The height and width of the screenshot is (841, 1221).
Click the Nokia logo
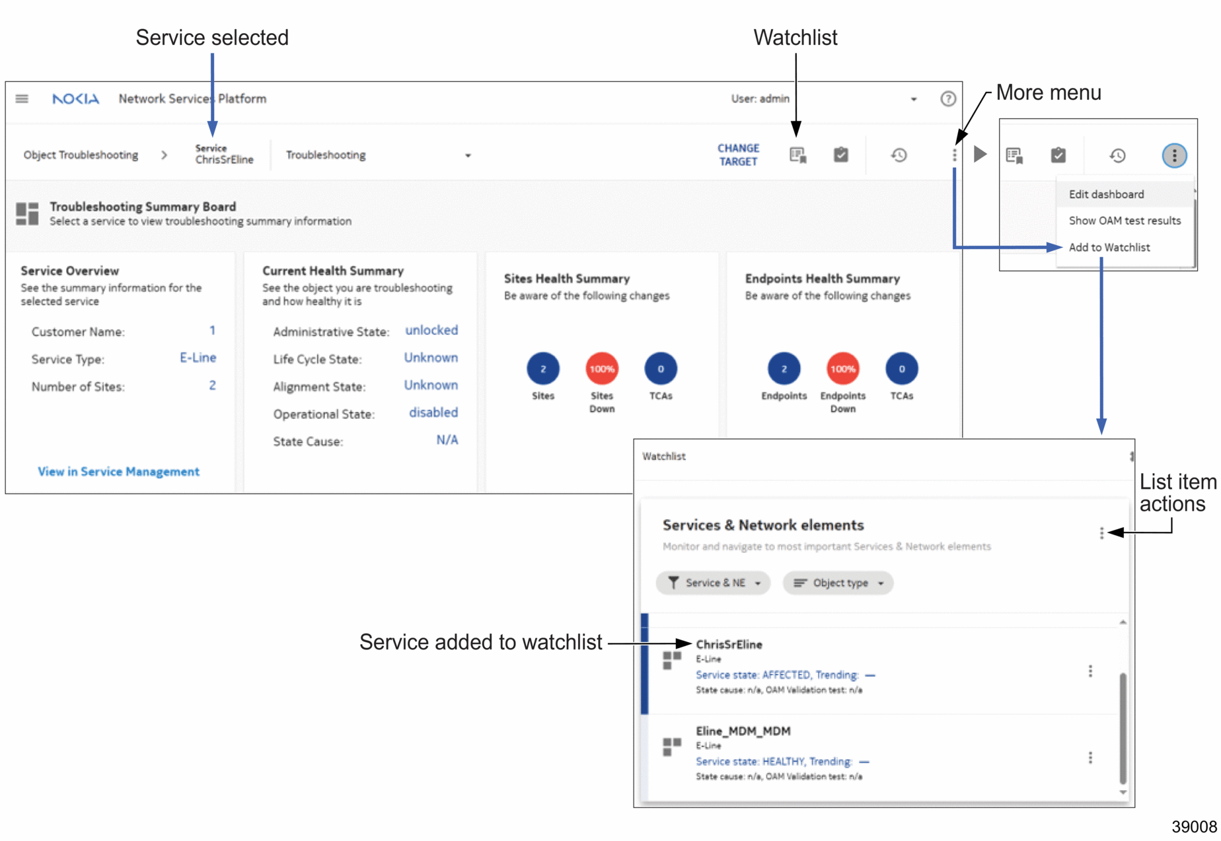[x=76, y=99]
